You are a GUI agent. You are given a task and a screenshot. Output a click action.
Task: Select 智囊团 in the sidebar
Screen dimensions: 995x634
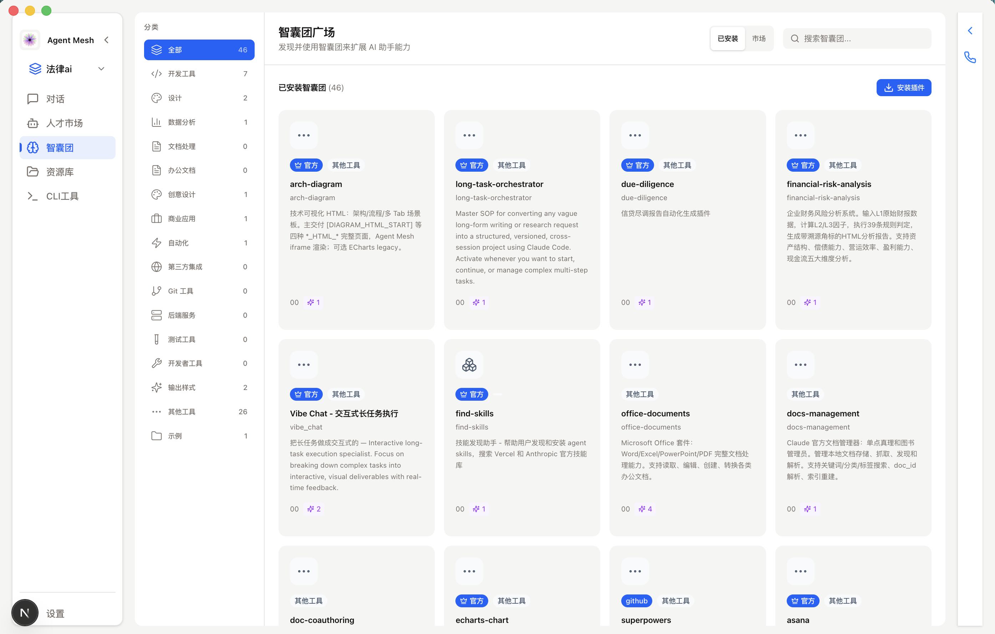67,147
